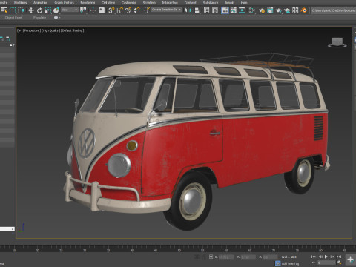356x267 pixels.
Task: Open the Substance menu
Action: coord(211,3)
